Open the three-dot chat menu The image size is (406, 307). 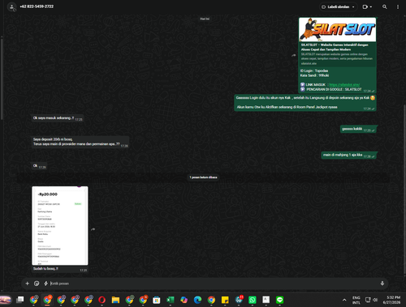click(x=398, y=7)
